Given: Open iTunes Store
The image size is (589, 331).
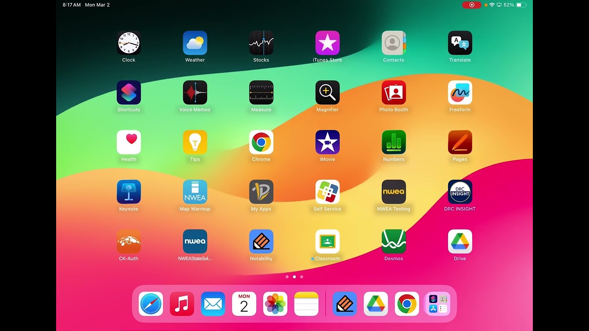Looking at the screenshot, I should point(328,43).
